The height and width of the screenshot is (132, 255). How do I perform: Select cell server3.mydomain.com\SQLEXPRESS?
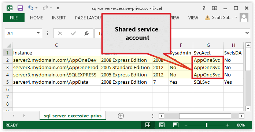tap(56, 75)
